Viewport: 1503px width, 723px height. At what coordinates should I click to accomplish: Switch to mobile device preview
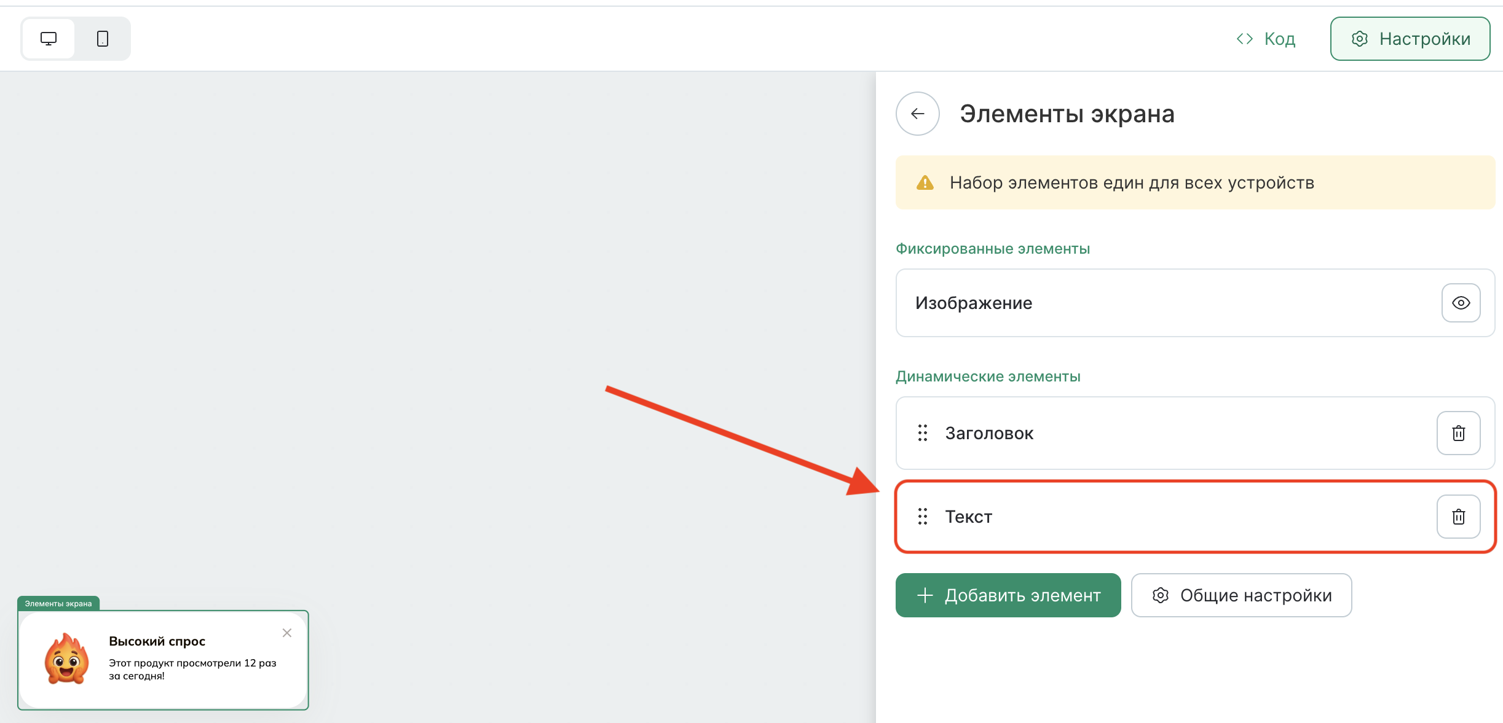[103, 39]
